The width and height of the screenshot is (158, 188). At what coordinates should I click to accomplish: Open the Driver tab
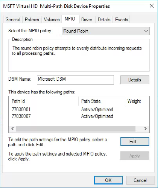tap(87, 20)
